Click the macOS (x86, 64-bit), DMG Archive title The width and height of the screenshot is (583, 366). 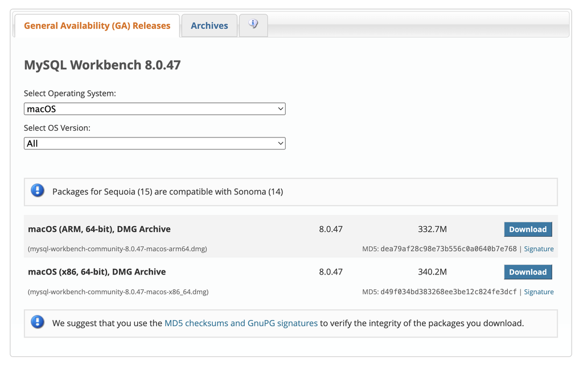(97, 272)
